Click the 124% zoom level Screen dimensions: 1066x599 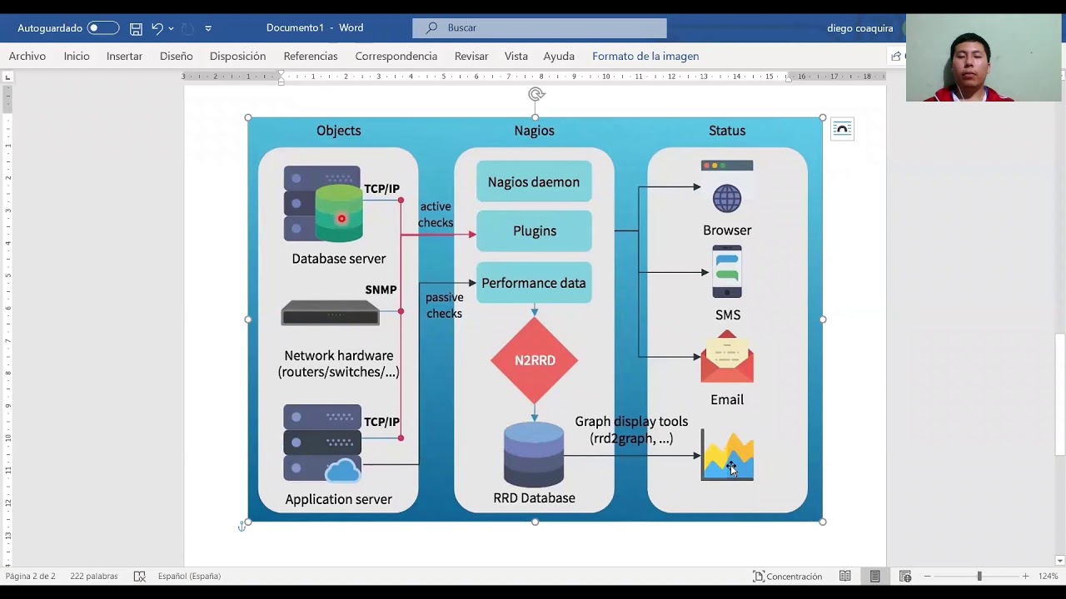[x=1048, y=576]
